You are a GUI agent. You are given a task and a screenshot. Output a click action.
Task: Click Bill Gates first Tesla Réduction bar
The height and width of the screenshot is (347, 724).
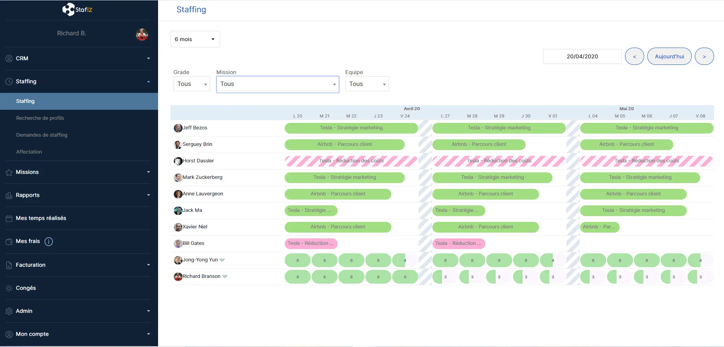311,244
